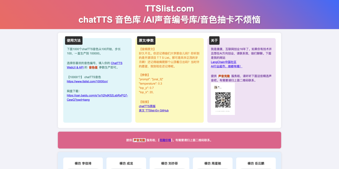
Task: Select the 模仿 岳云鹏 voice card
Action: tap(255, 163)
